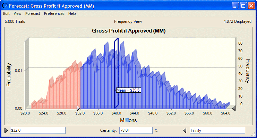Maximize the Forecast window

click(243, 6)
